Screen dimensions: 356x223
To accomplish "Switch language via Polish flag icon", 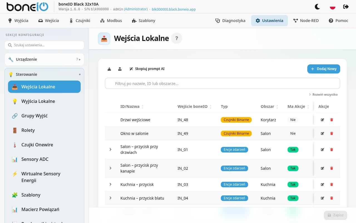I will [x=332, y=7].
